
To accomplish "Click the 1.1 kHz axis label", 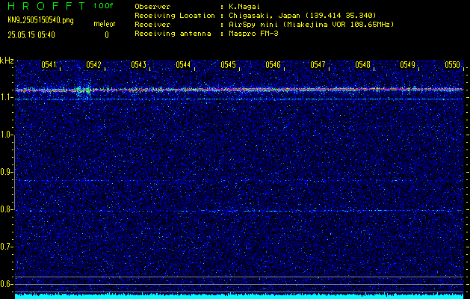I will point(5,97).
